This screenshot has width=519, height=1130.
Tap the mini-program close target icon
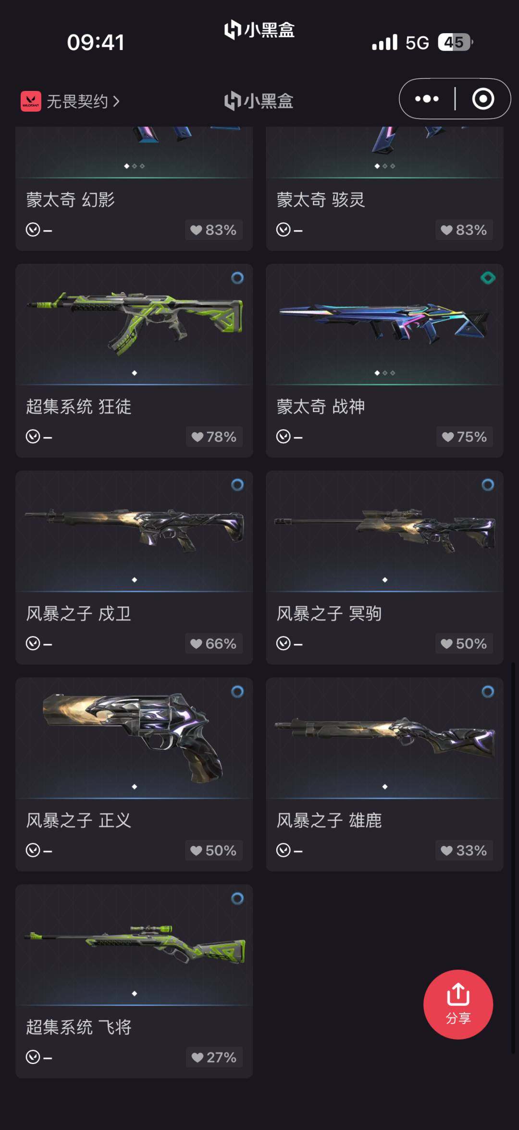(482, 99)
